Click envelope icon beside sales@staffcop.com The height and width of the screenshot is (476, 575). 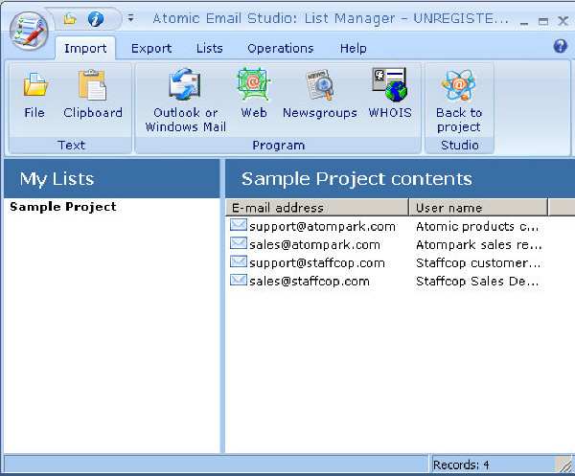(x=239, y=280)
